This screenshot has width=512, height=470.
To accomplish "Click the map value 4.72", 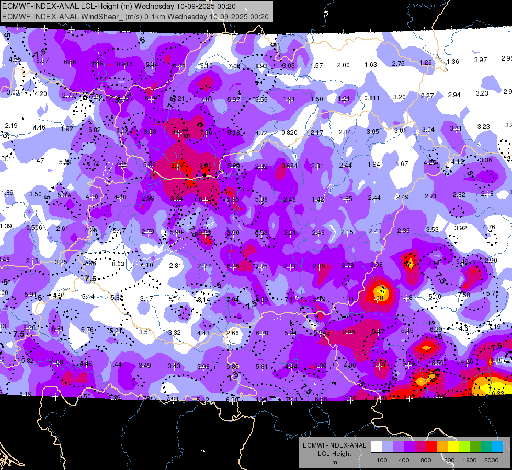I will tap(261, 133).
